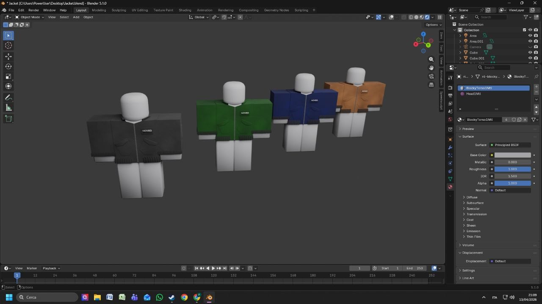Click the Principled BSDF surface button
Viewport: 542px width, 304px height.
[509, 145]
